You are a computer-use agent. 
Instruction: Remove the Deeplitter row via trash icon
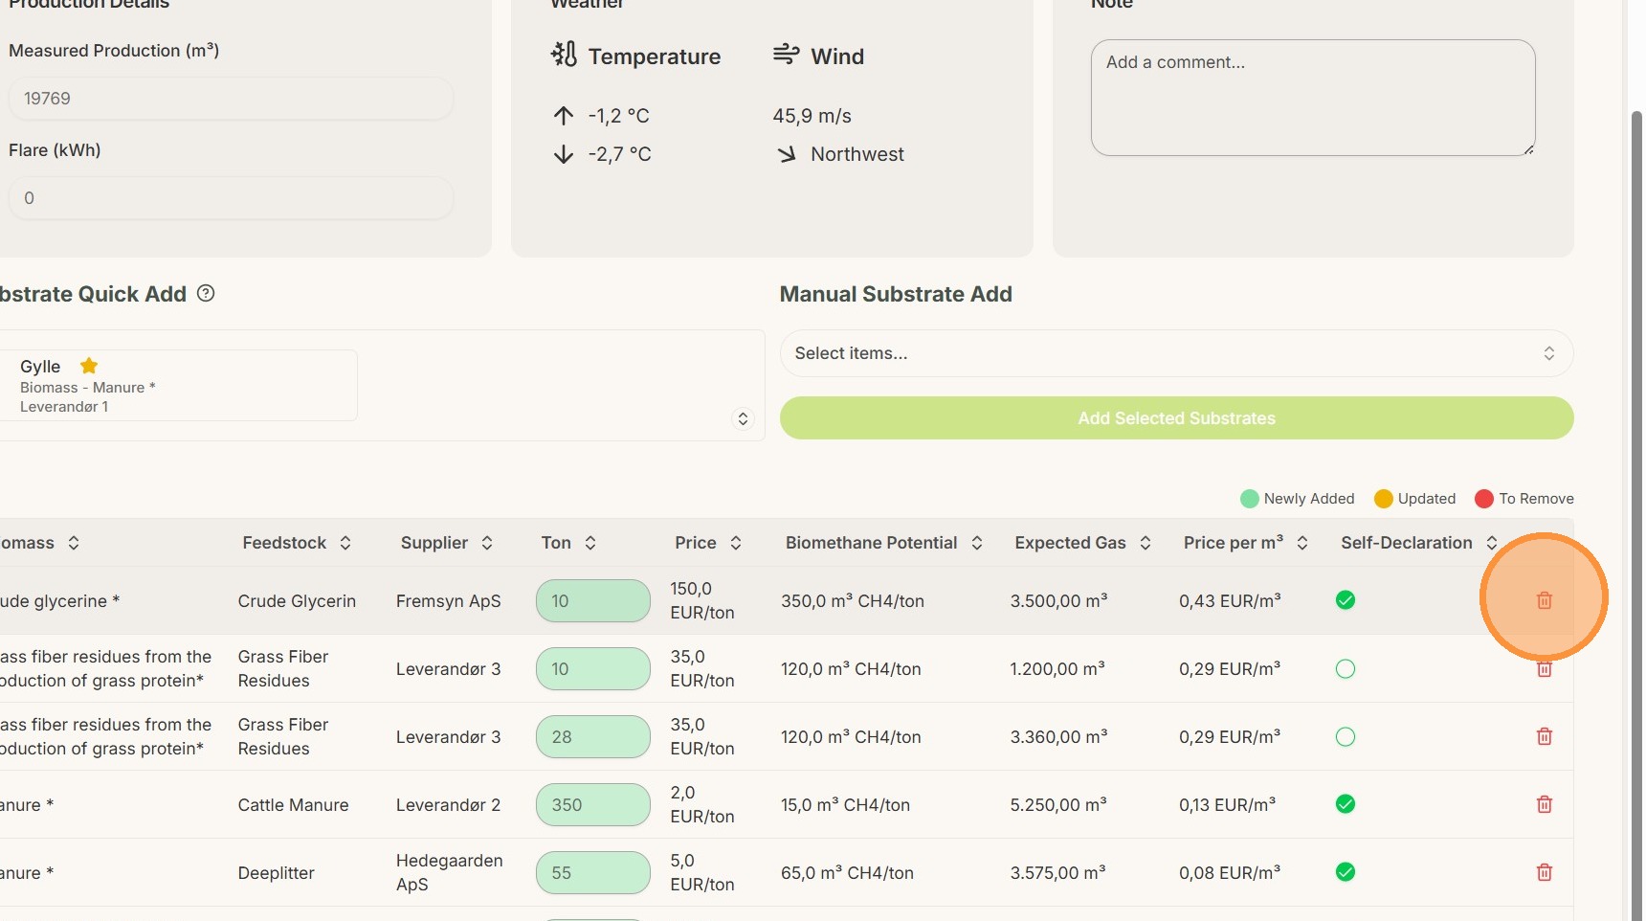point(1544,872)
